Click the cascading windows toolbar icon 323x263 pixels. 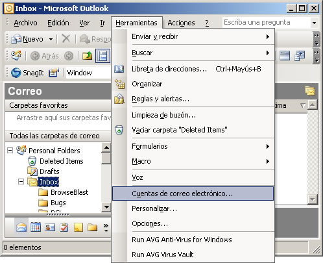pos(300,56)
